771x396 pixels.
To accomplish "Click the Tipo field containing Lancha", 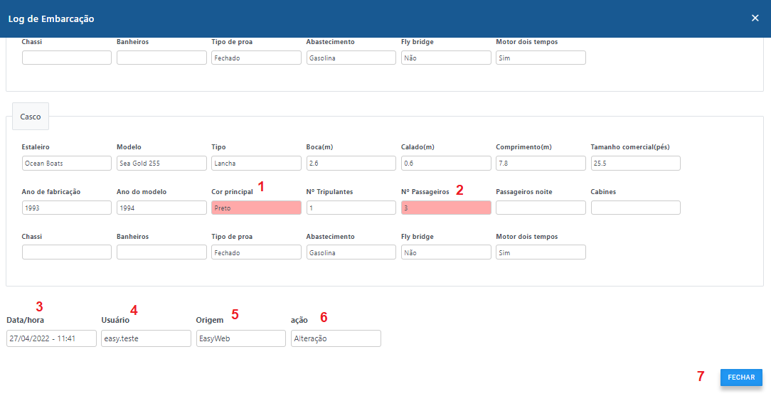I will coord(256,164).
